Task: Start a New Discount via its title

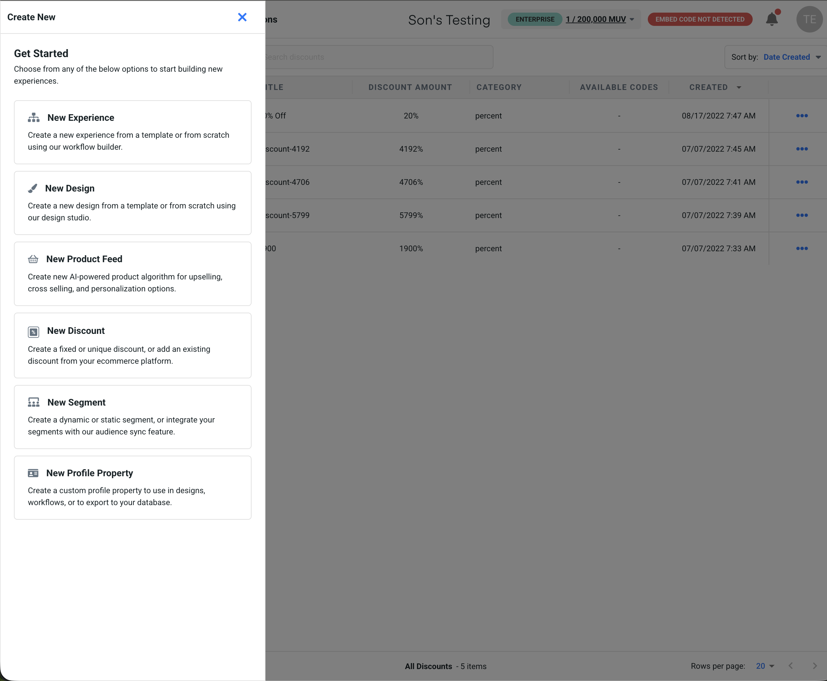Action: 76,331
